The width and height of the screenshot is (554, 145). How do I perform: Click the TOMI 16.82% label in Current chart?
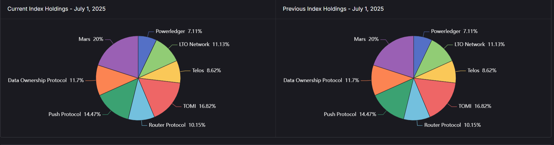coord(199,106)
